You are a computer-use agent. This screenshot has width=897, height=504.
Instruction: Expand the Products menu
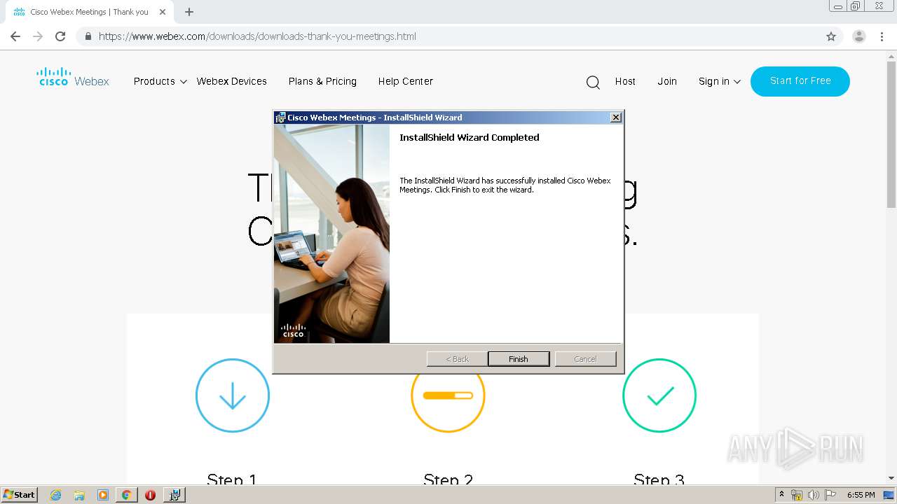(160, 81)
